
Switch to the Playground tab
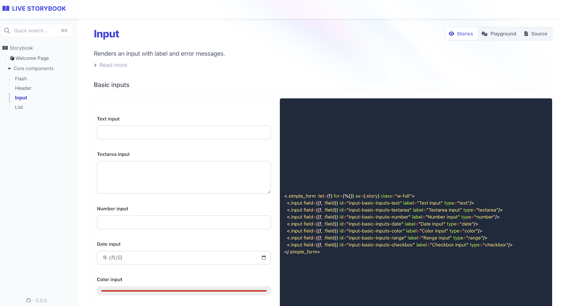(499, 34)
